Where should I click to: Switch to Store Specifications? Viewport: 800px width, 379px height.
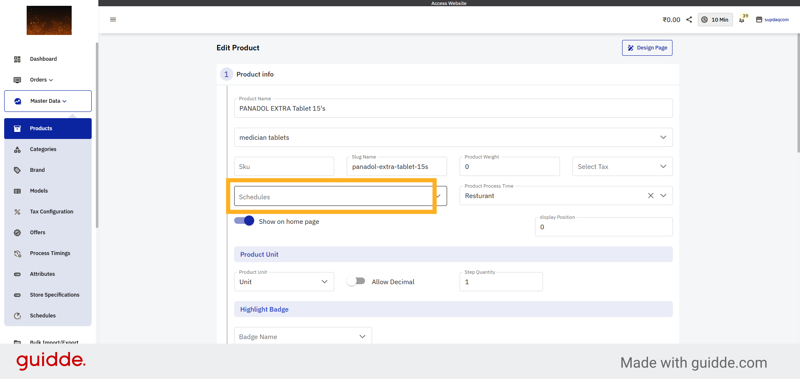(x=55, y=295)
